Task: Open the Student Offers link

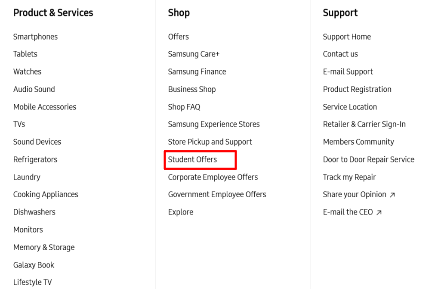Action: pyautogui.click(x=192, y=159)
